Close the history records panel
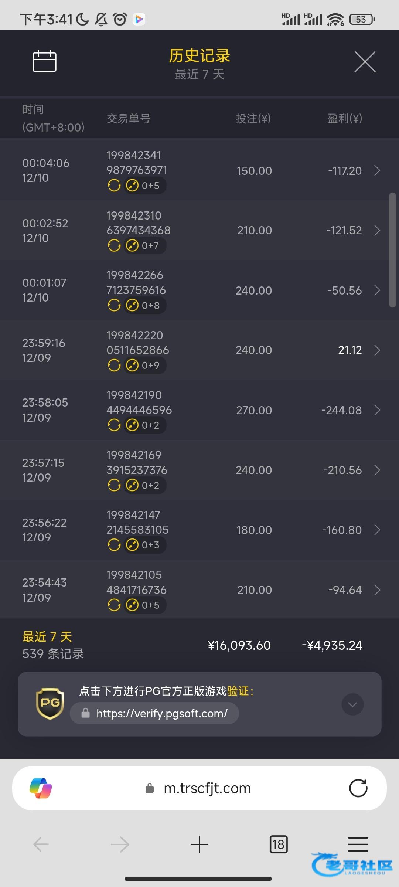399x887 pixels. pos(365,62)
